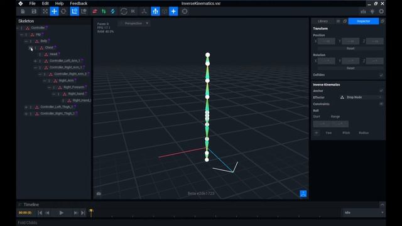Click the lightbulb icon in top-right toolbar
Image resolution: width=402 pixels, height=226 pixels.
click(372, 11)
